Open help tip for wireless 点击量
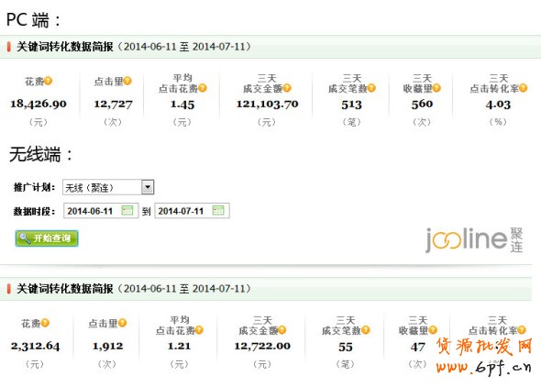 (122, 323)
